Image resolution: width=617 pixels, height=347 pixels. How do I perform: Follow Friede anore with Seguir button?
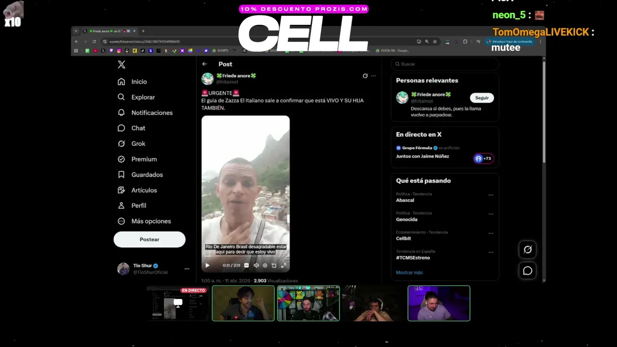pos(482,98)
